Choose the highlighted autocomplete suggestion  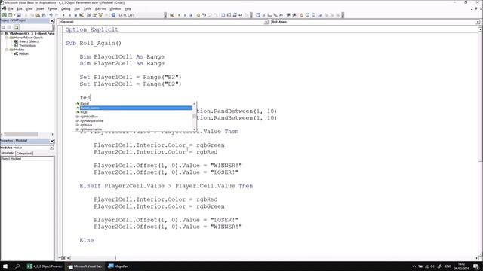click(134, 108)
